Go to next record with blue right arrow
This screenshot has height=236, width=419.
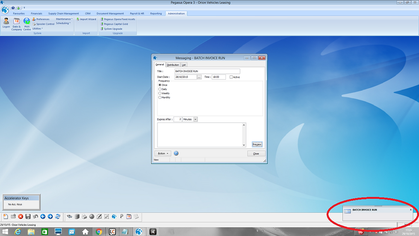pyautogui.click(x=50, y=216)
